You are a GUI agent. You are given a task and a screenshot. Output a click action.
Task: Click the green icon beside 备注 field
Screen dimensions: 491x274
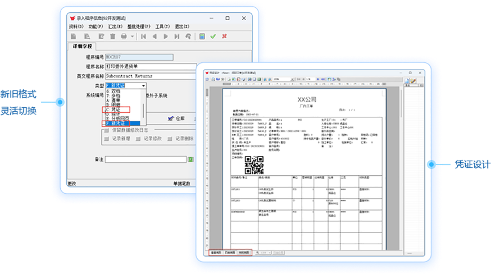point(190,159)
